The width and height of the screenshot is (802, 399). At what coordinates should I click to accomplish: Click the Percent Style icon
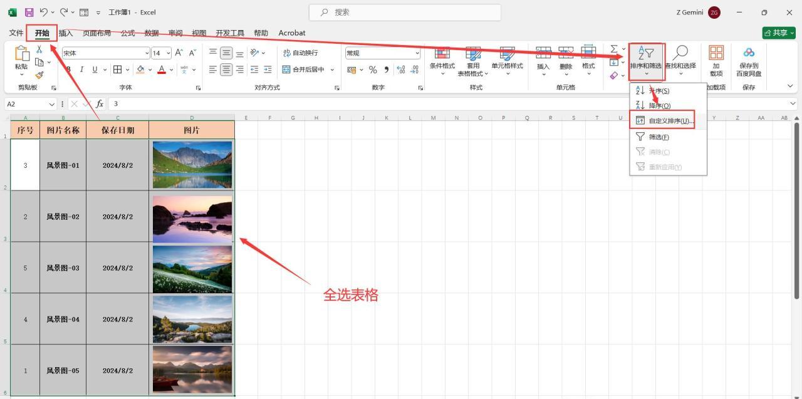373,70
